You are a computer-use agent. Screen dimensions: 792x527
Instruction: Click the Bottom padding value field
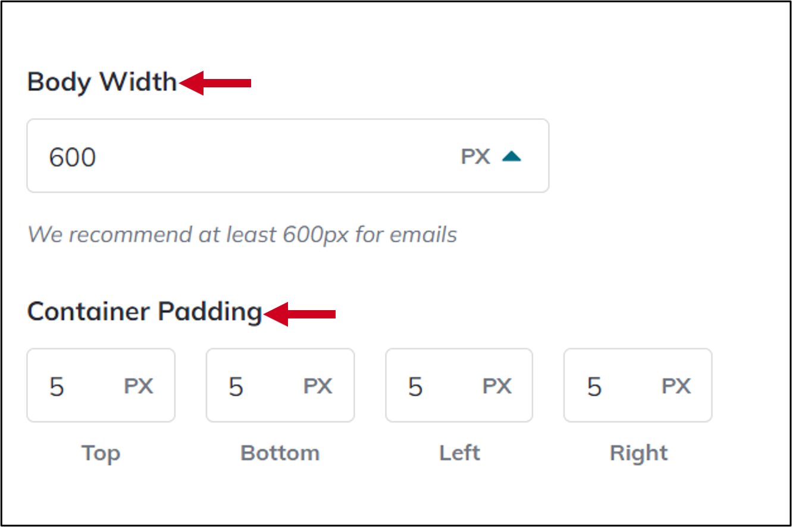[250, 385]
